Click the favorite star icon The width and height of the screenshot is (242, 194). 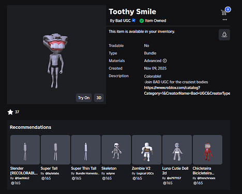coord(10,112)
